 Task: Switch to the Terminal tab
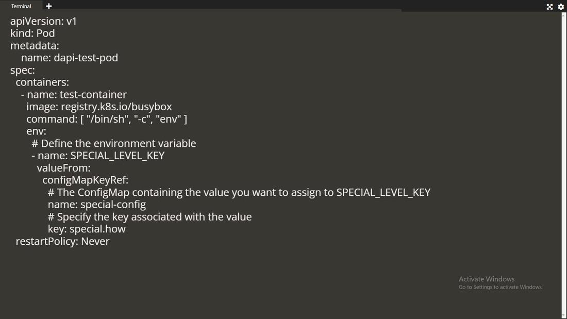click(21, 6)
